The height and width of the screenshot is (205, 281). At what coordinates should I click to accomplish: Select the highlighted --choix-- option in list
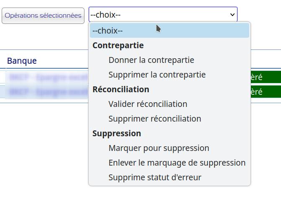pyautogui.click(x=169, y=31)
